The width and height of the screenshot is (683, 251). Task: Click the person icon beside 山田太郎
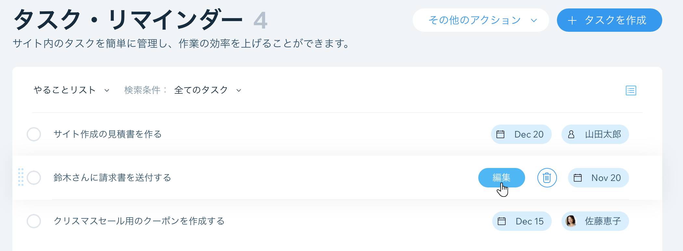pyautogui.click(x=571, y=134)
